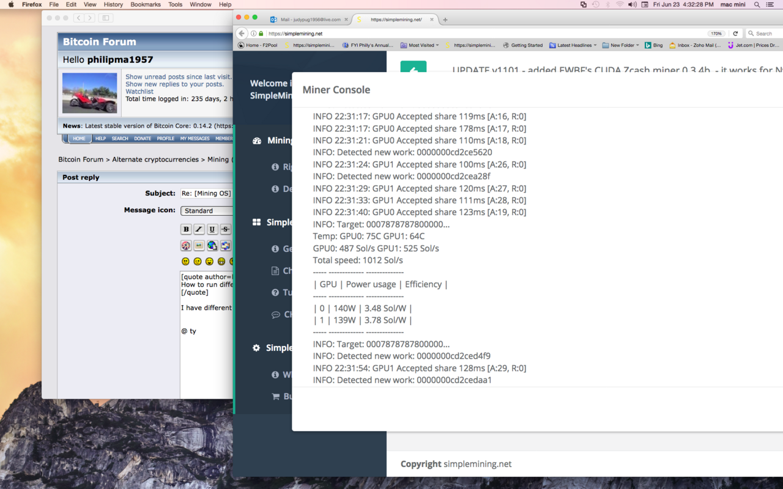The height and width of the screenshot is (489, 783).
Task: Insert Flash icon in forum post editor
Action: click(186, 246)
